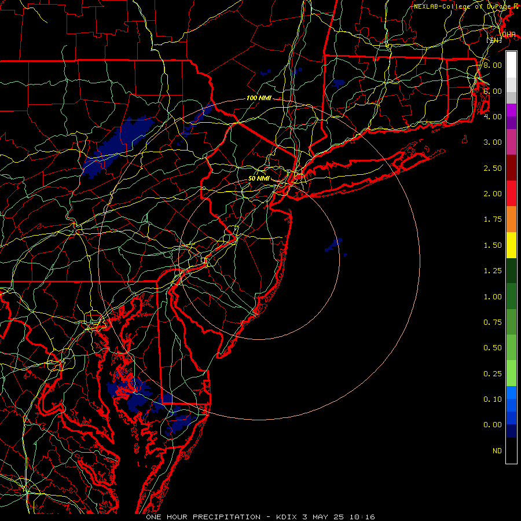The height and width of the screenshot is (521, 521).
Task: Click the green 1.00 inch legend swatch
Action: pos(511,296)
